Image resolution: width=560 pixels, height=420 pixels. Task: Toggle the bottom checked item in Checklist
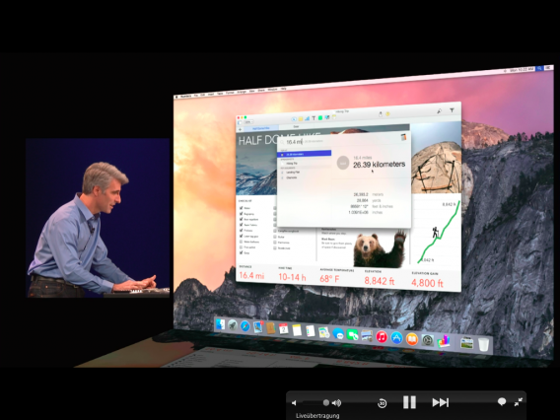pos(242,252)
